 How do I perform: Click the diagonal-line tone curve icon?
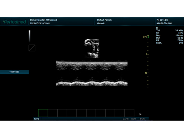click(32, 48)
